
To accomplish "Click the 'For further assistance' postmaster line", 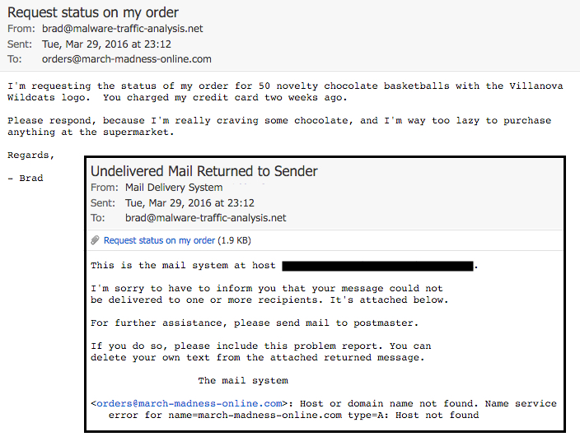I will 255,323.
